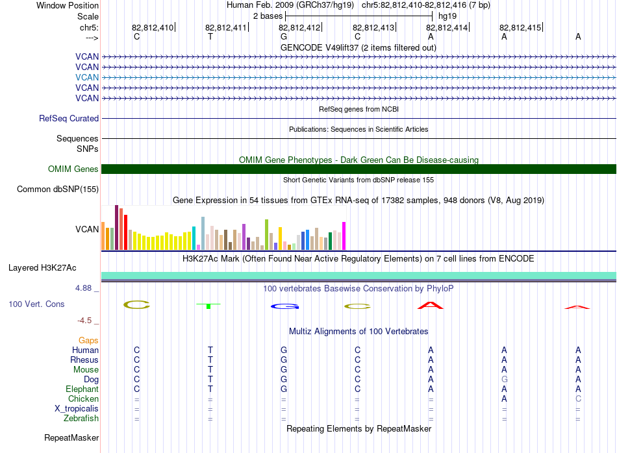Click the dark green OMIM Genes bar
Image resolution: width=617 pixels, height=453 pixels.
(359, 169)
